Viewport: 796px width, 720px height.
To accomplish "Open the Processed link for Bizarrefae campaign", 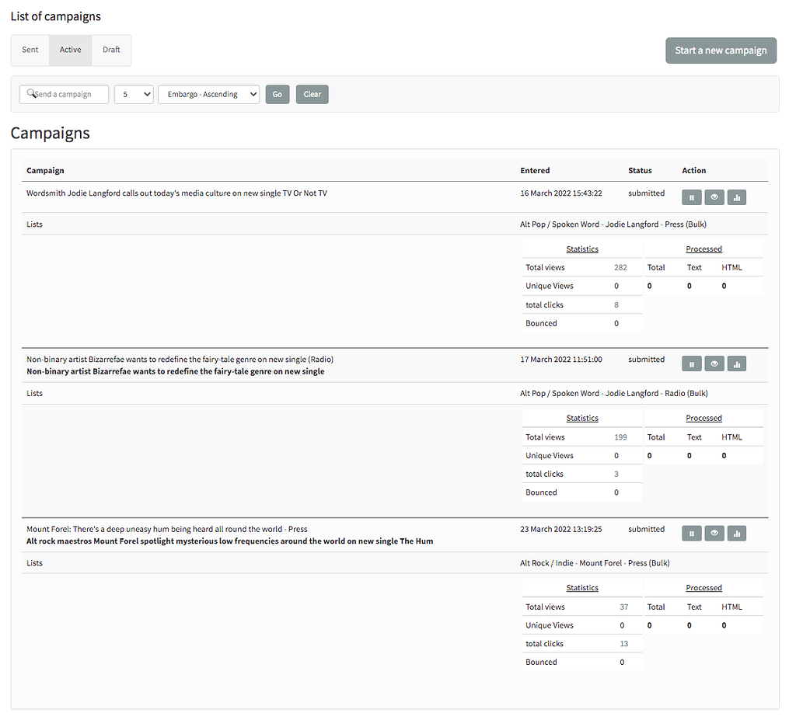I will pos(703,417).
